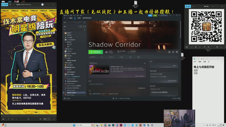Select Dota 2 in library list
226x127 pixels.
pos(73,76)
